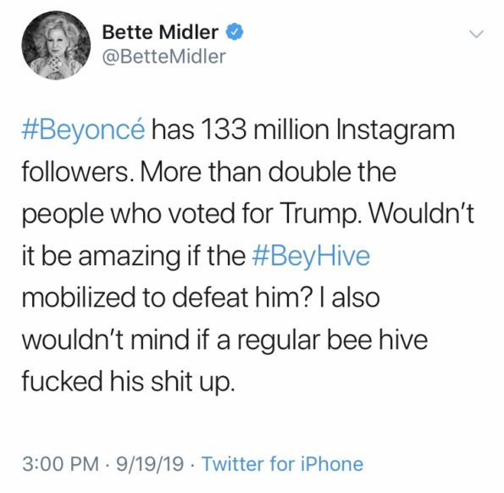Viewport: 504px width, 493px height.
Task: Open the @BetteMidler handle link
Action: click(164, 57)
